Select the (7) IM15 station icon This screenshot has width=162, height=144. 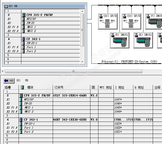pos(154,21)
